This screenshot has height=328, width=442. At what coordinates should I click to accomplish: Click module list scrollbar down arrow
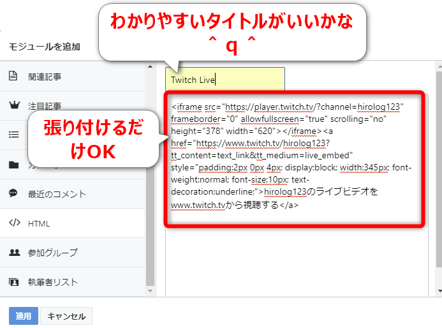coord(151,291)
